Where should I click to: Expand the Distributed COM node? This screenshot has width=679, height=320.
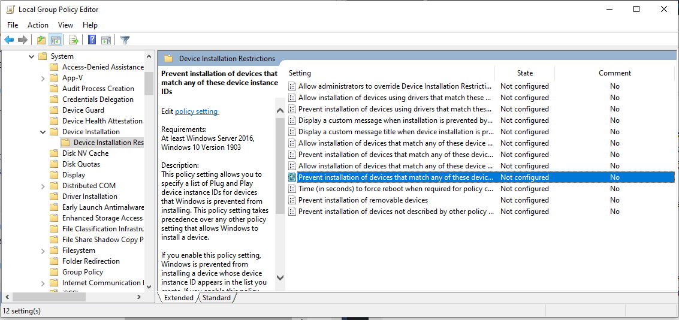pos(43,186)
